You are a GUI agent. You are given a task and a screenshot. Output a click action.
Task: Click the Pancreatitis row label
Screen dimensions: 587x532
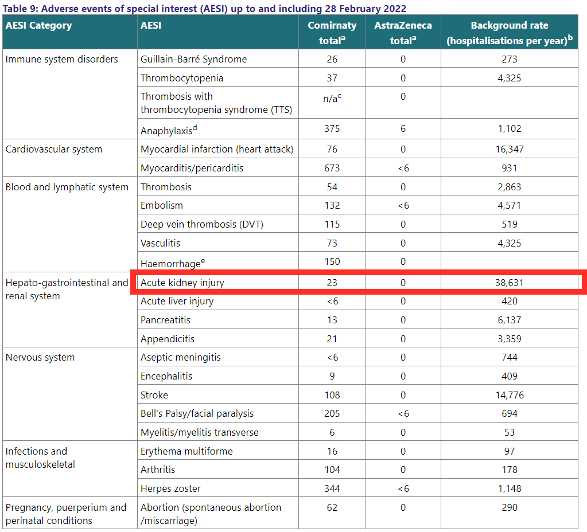coord(165,320)
